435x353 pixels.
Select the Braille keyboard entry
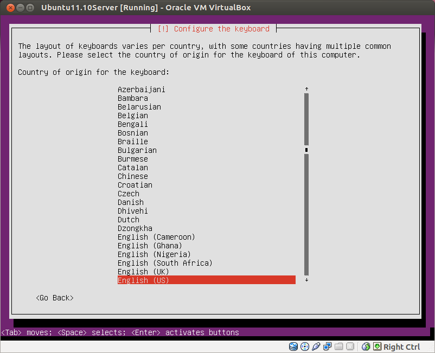click(132, 142)
